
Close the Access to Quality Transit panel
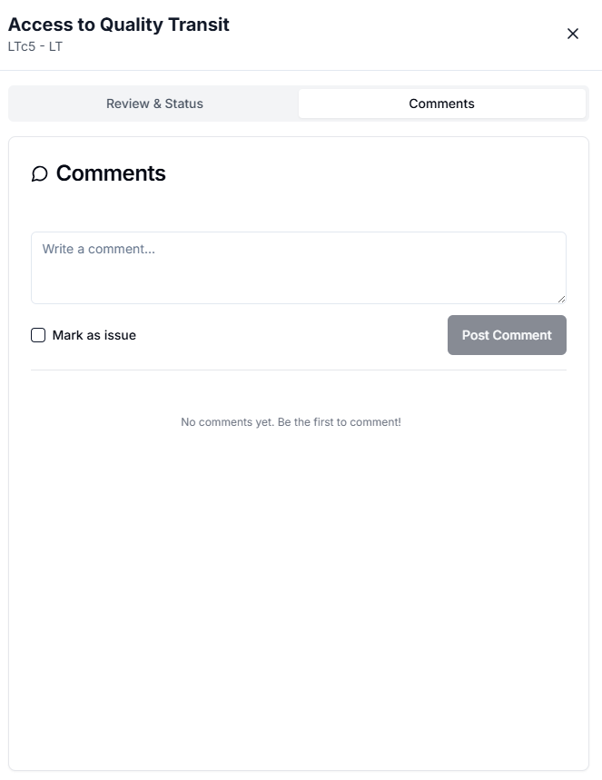(573, 34)
